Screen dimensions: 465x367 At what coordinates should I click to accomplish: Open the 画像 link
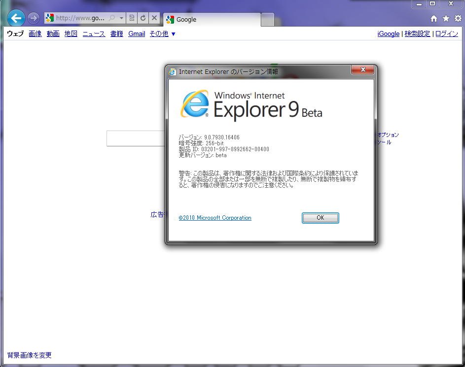point(35,34)
